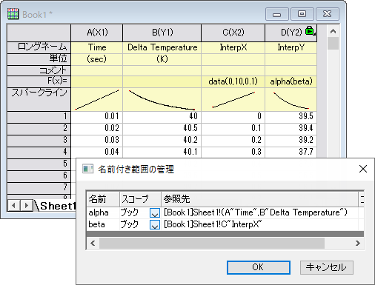Screen dimensions: 375x285
Task: Click the 参照先 column header in dialog
Action: 259,198
